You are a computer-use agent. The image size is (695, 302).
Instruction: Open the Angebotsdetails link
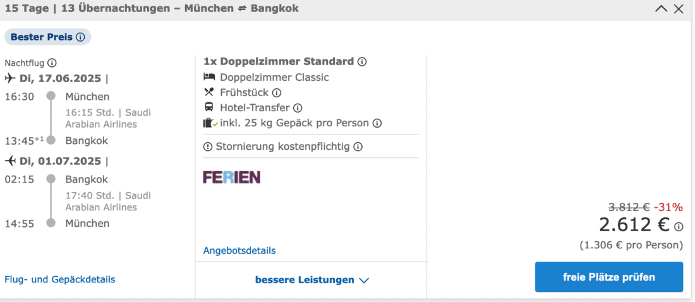pos(239,251)
